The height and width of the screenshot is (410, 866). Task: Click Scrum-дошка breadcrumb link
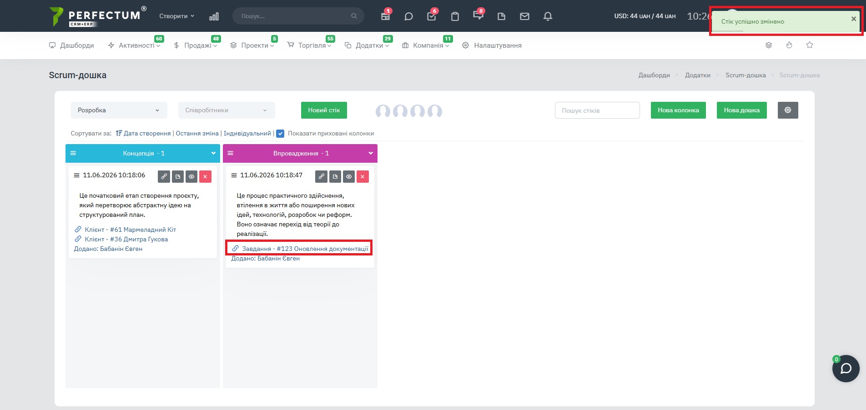[745, 75]
